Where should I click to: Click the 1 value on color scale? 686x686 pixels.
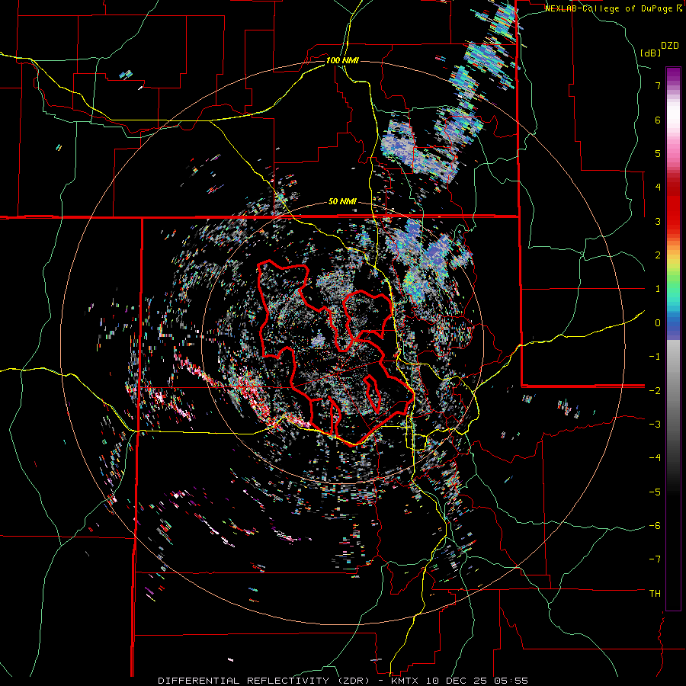click(x=658, y=288)
